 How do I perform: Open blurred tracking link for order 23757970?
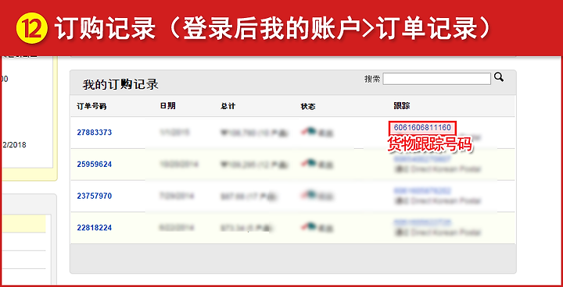(x=422, y=190)
